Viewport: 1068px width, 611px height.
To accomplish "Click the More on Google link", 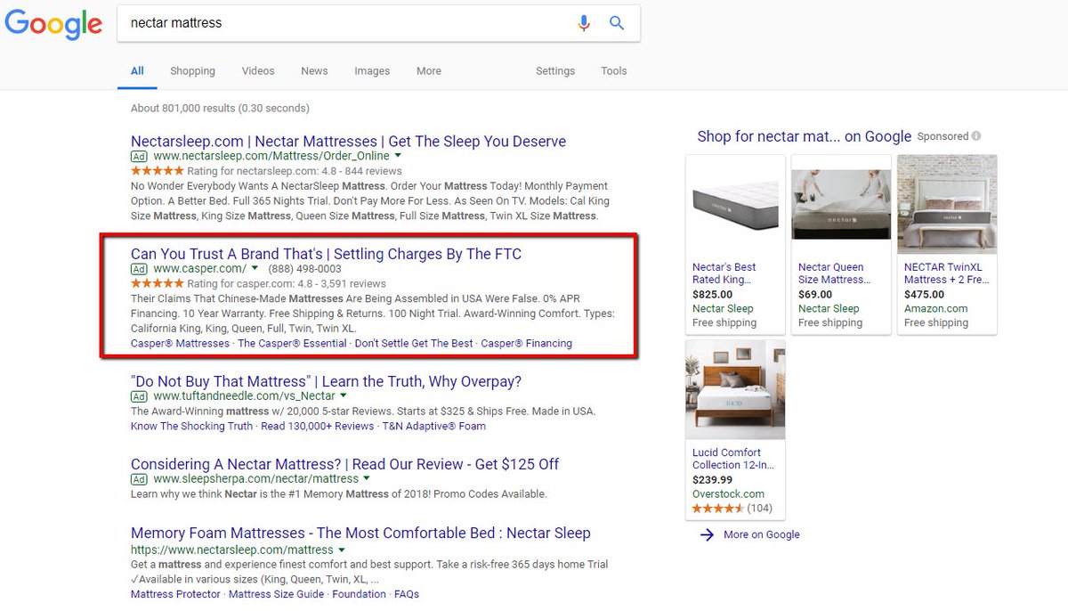I will [762, 534].
